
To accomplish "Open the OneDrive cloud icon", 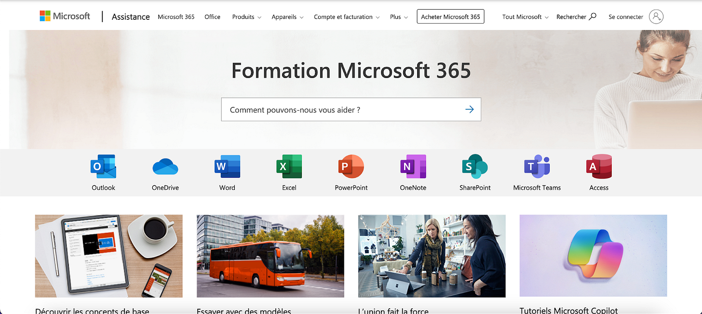I will click(x=165, y=167).
